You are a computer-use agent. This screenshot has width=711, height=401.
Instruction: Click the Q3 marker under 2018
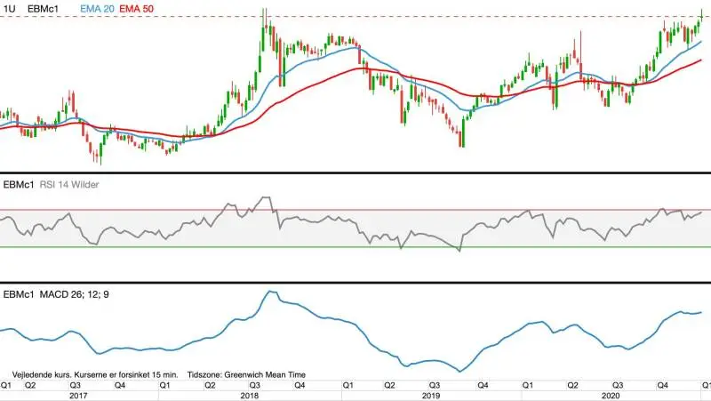click(255, 385)
